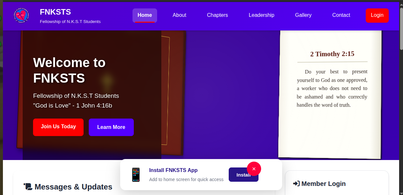Open the Contact page

click(x=341, y=15)
